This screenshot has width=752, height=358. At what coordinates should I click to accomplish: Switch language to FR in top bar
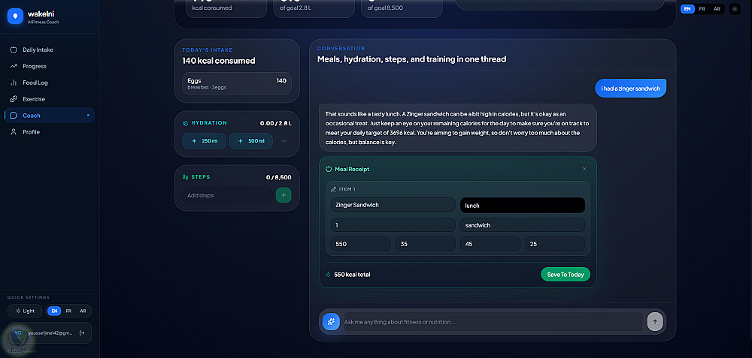702,9
